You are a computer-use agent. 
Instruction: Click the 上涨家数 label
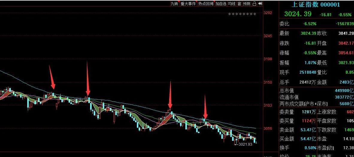(x=326, y=111)
